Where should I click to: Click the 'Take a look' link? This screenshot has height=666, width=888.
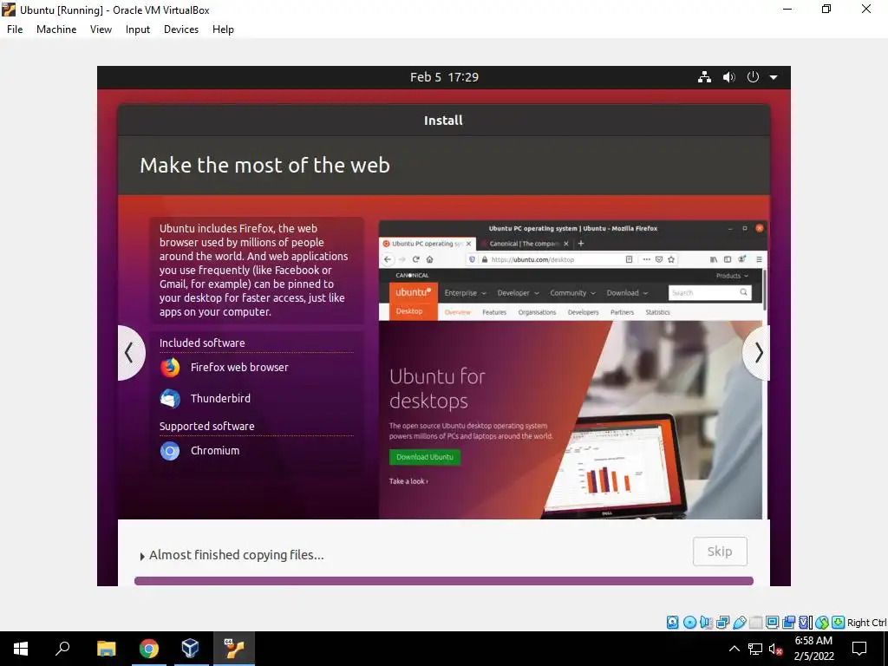pos(408,481)
